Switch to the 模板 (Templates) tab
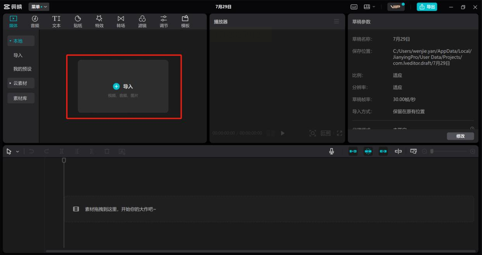Screen dimensions: 482x255 click(x=185, y=21)
